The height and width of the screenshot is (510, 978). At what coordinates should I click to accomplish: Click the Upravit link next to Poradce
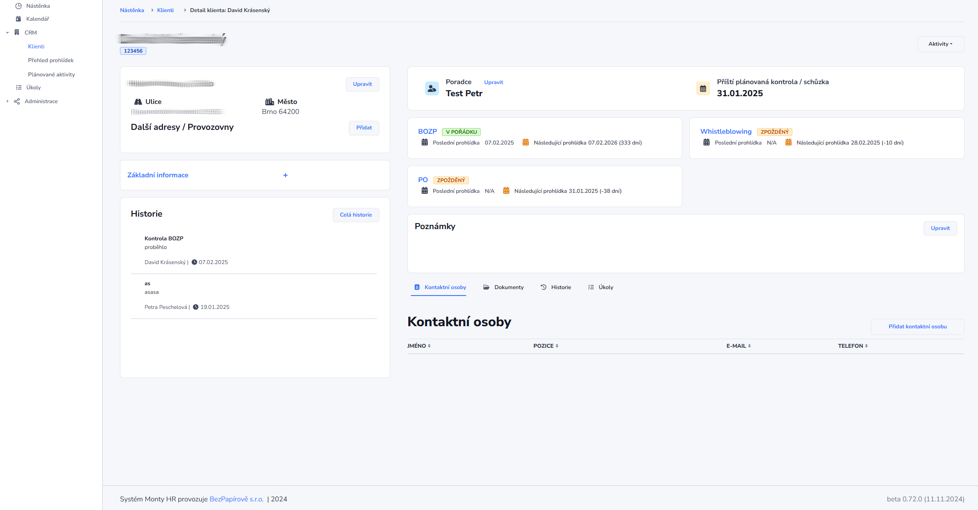493,82
